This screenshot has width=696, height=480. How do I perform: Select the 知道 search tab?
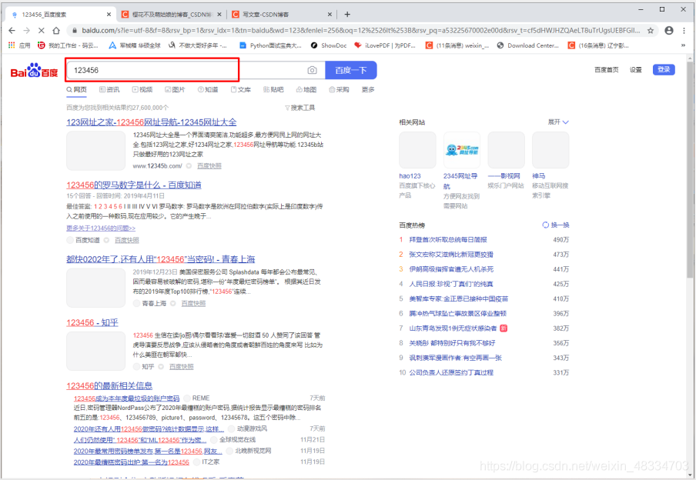point(208,89)
